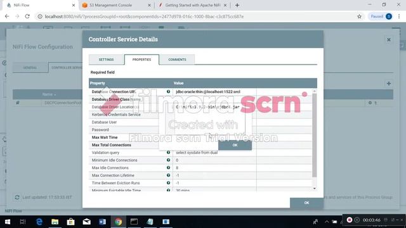Show hidden system tray icons

click(327, 222)
